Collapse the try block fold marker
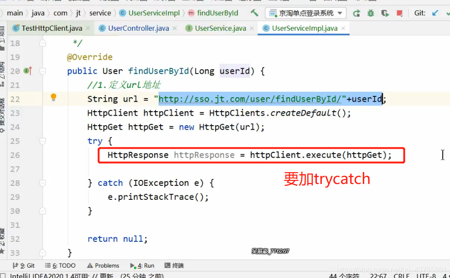This screenshot has height=278, width=450. (x=43, y=141)
